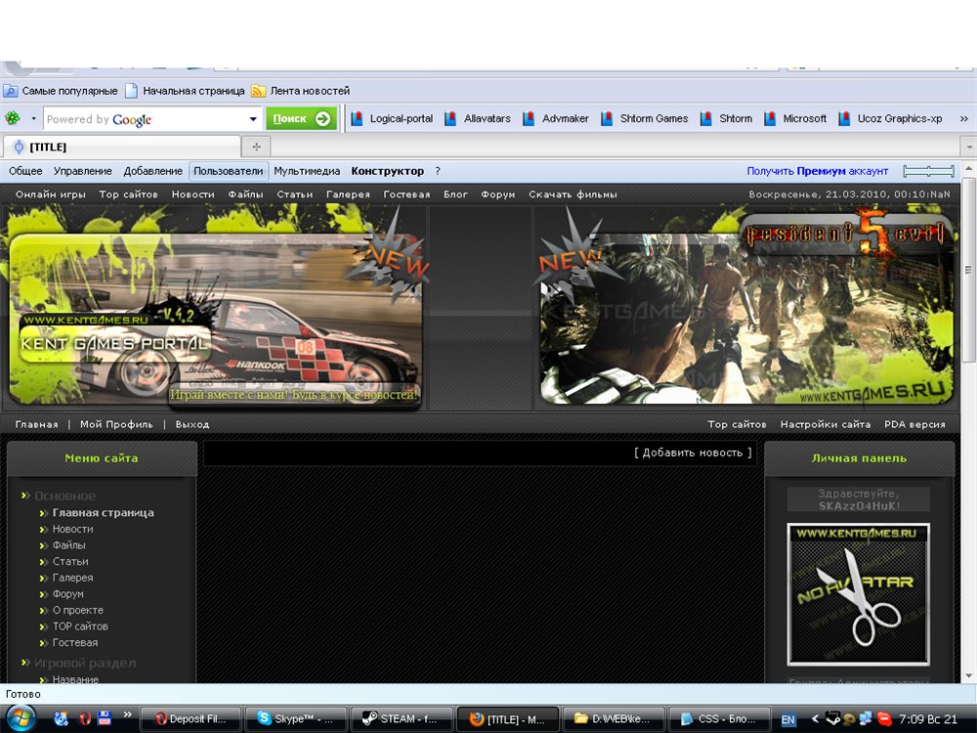Image resolution: width=977 pixels, height=733 pixels.
Task: Click the ? help item in the admin bar
Action: pyautogui.click(x=438, y=171)
